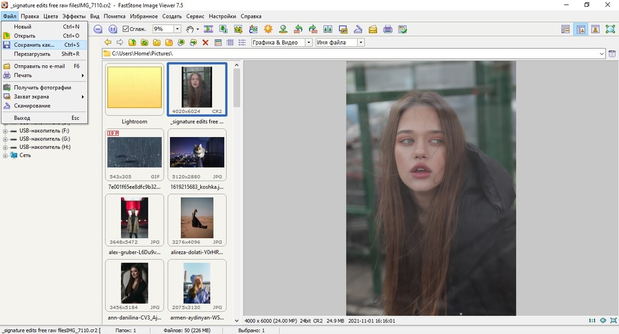Open the Графика & Видео filter dropdown
Viewport: 619px width, 334px height.
[x=309, y=42]
